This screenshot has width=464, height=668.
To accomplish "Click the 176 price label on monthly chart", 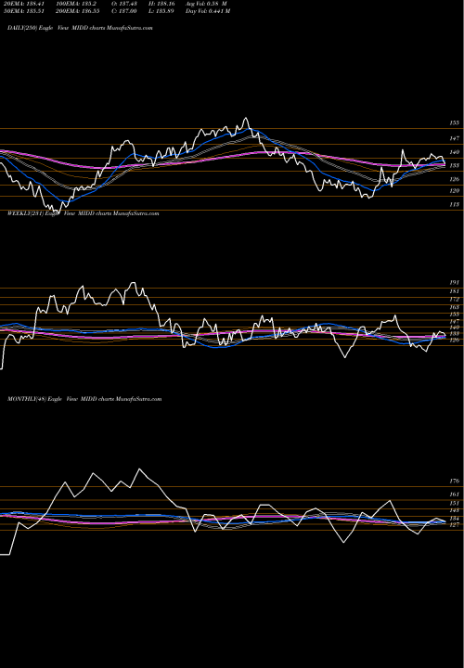I will click(455, 481).
